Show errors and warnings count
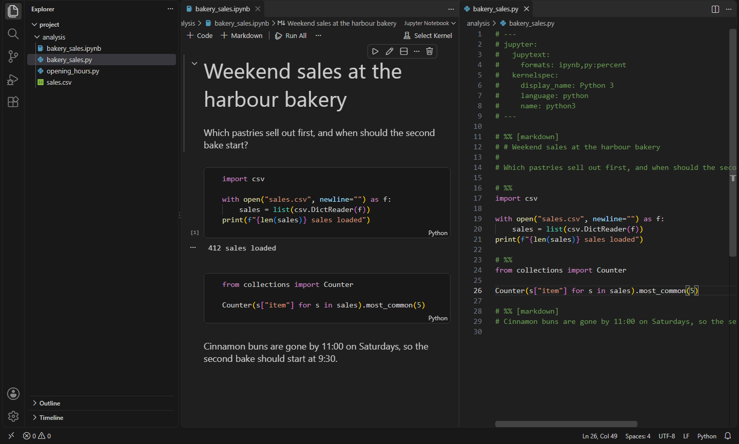The image size is (739, 444). (37, 436)
